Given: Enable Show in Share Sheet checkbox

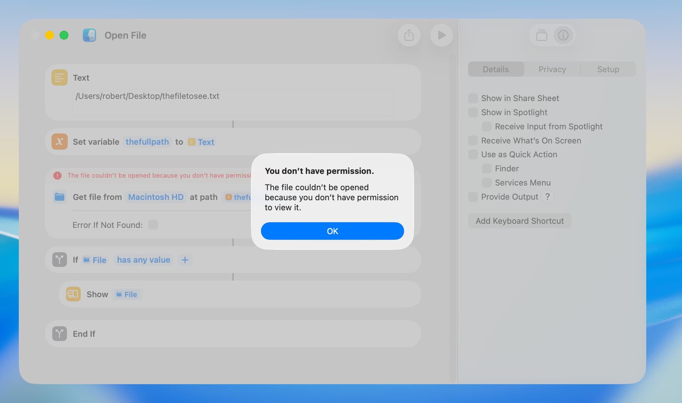Looking at the screenshot, I should coord(473,98).
